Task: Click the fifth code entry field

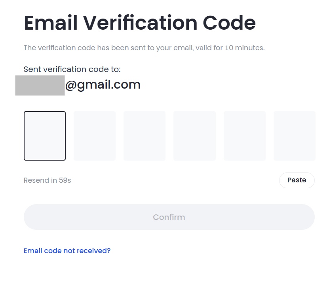Action: coord(244,135)
